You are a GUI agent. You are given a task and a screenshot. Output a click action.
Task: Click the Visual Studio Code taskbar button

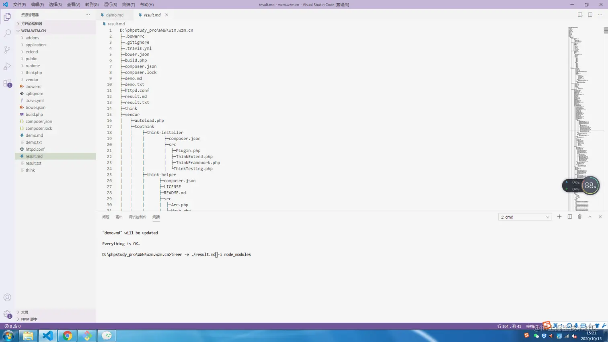tap(48, 336)
